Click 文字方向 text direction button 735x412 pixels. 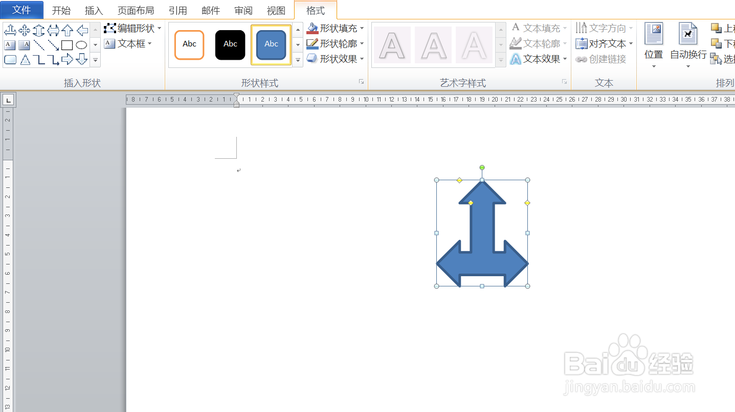pyautogui.click(x=604, y=28)
